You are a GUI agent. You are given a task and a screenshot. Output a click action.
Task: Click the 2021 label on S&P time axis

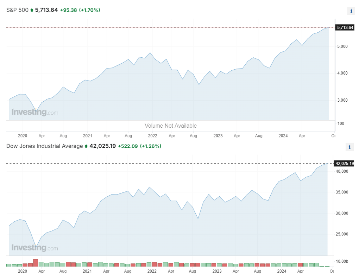[x=87, y=136]
